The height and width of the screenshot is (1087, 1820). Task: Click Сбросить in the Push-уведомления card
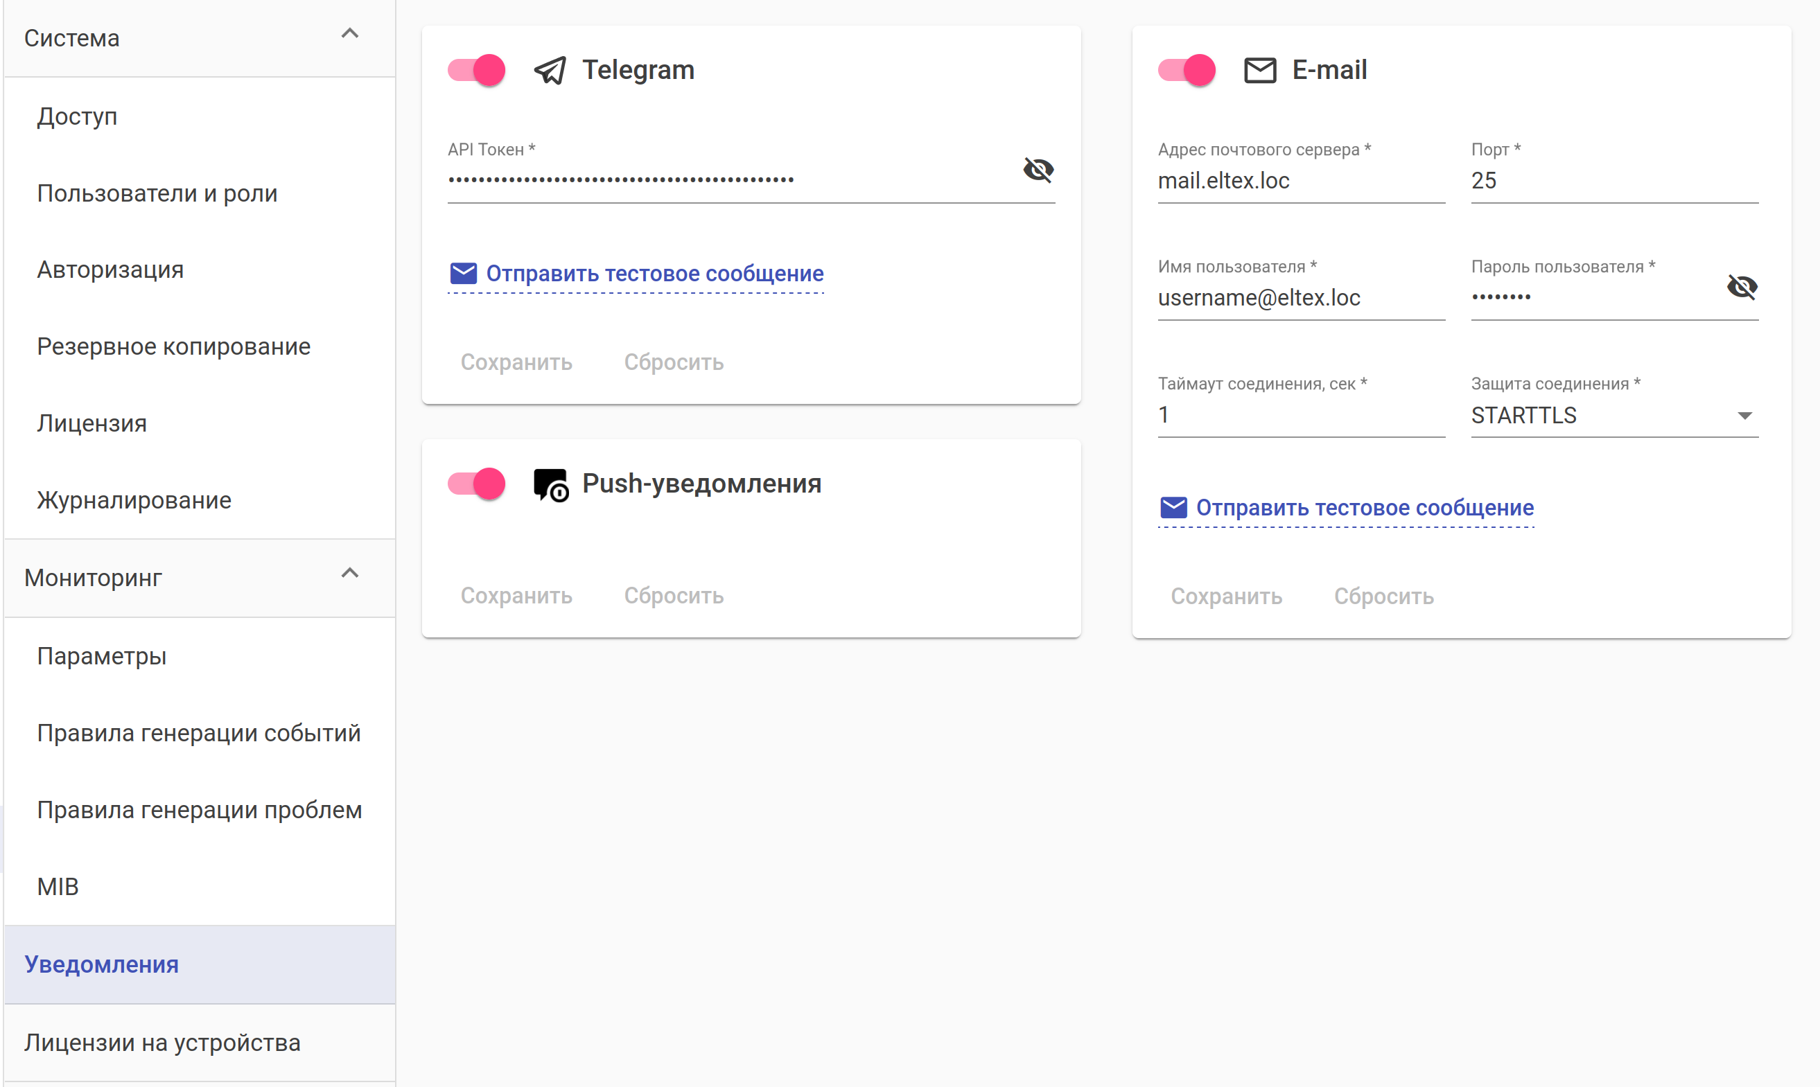pyautogui.click(x=674, y=596)
